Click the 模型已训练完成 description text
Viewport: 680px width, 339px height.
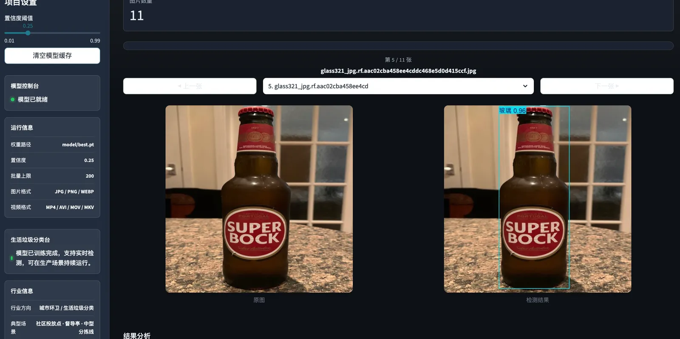point(55,258)
